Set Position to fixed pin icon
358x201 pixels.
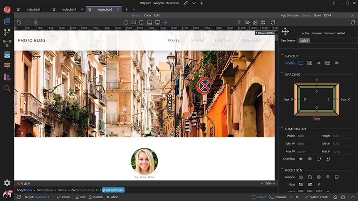pyautogui.click(x=328, y=177)
